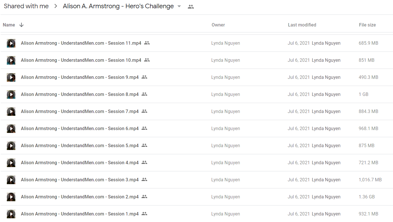Click the video thumbnail icon for Session 8.mp4
Viewport: 393px width, 222px height.
(x=11, y=94)
